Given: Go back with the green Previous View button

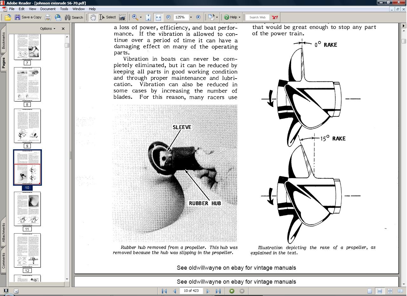Looking at the screenshot, I should (232, 291).
